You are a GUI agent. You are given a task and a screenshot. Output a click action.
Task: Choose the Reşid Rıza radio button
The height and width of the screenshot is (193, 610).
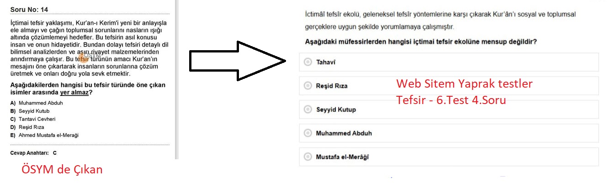pos(308,86)
